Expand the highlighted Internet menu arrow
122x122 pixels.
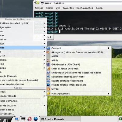[x=44, y=48]
